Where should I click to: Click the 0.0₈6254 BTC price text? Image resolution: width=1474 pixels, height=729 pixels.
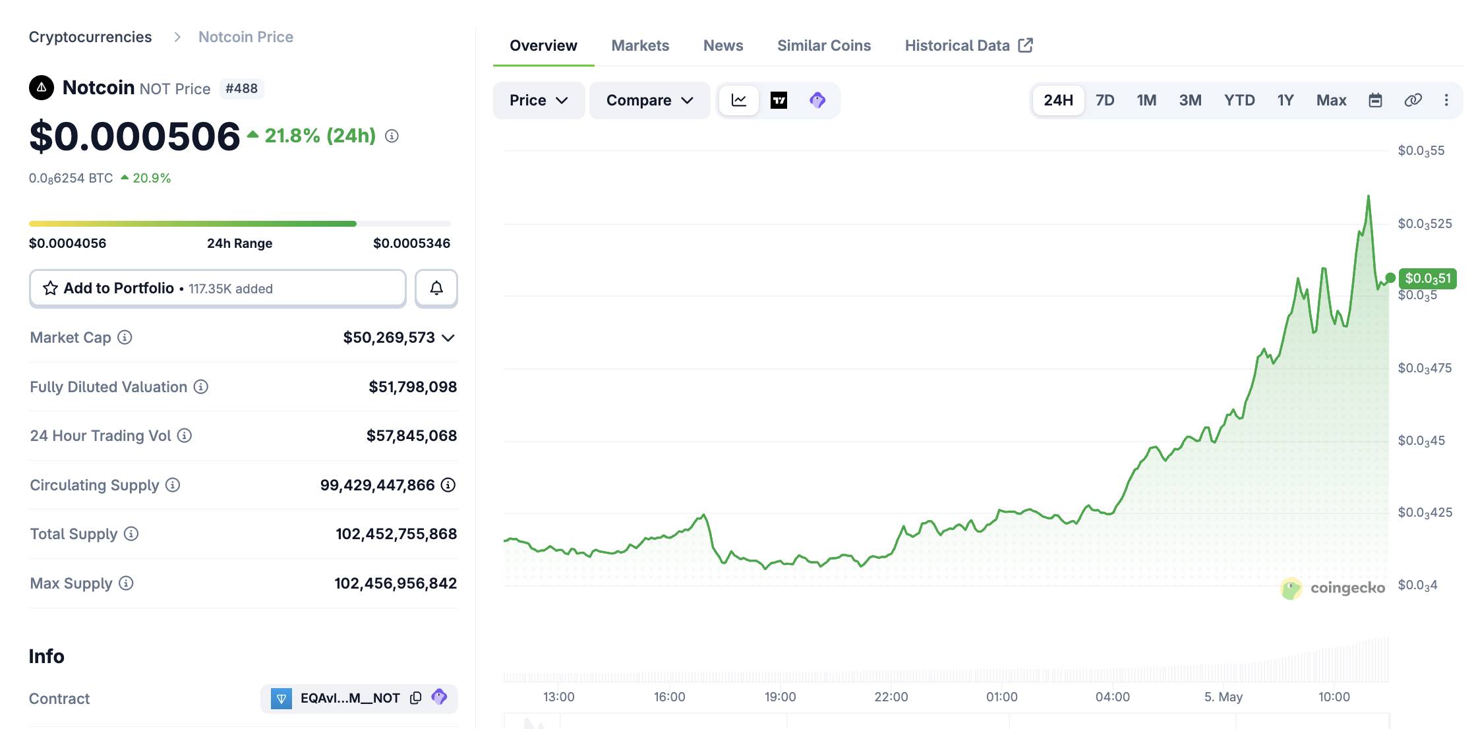(x=71, y=178)
